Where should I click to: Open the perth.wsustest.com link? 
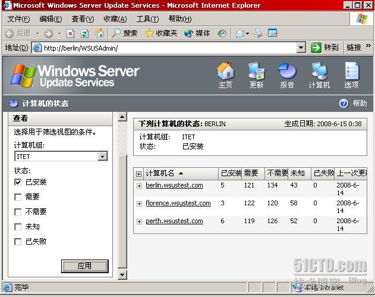click(174, 221)
